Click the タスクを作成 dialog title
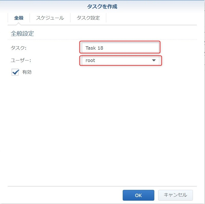Viewport: 205px width, 204px height. click(x=102, y=7)
